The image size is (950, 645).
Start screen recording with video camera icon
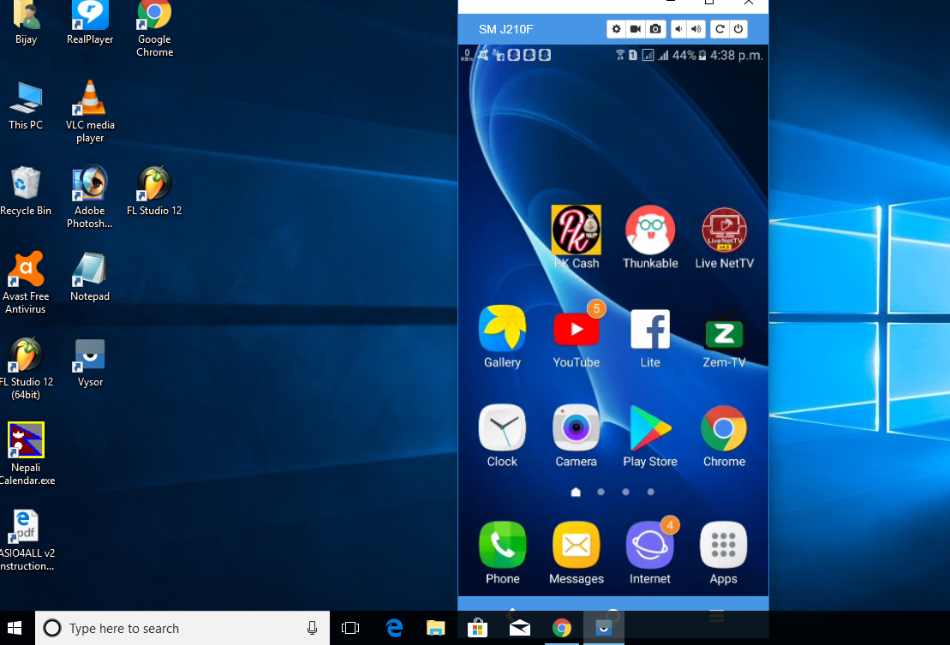636,29
